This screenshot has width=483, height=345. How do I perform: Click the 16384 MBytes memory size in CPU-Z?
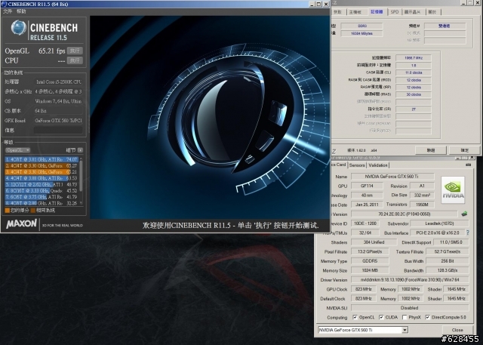[361, 33]
